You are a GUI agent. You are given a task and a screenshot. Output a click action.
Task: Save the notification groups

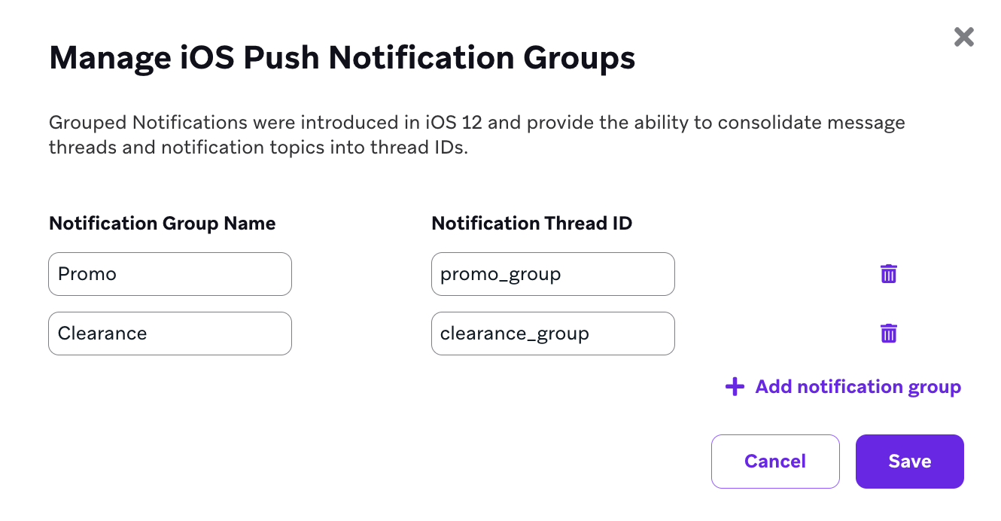[x=909, y=461]
